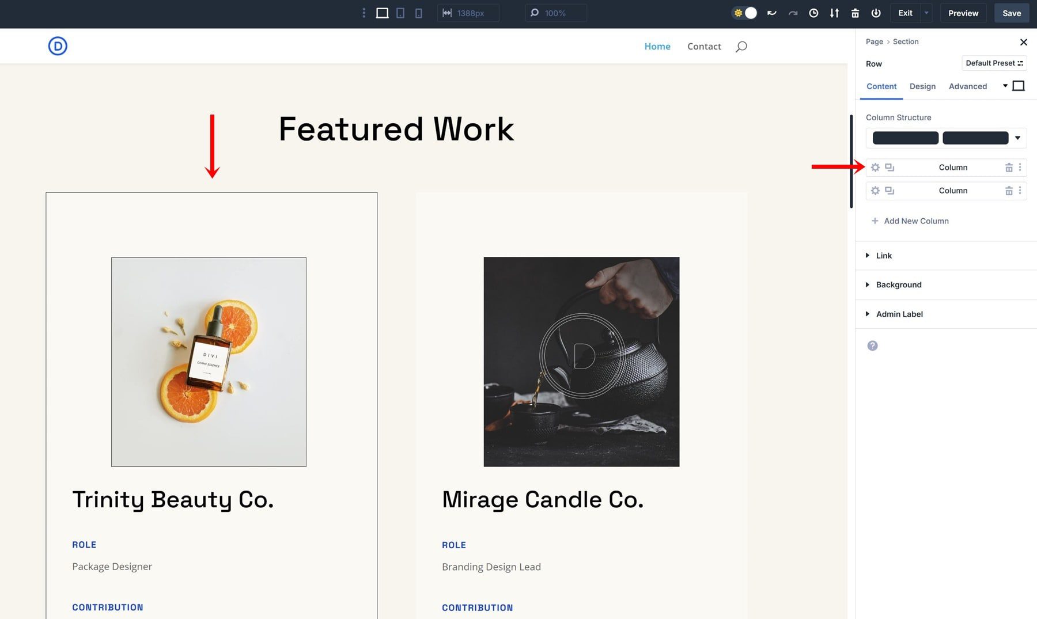Select the Trinity Beauty Co. heading

[x=173, y=499]
